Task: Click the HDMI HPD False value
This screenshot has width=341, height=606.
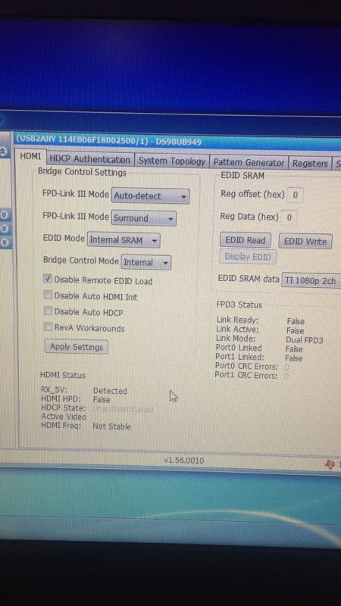Action: (x=102, y=400)
